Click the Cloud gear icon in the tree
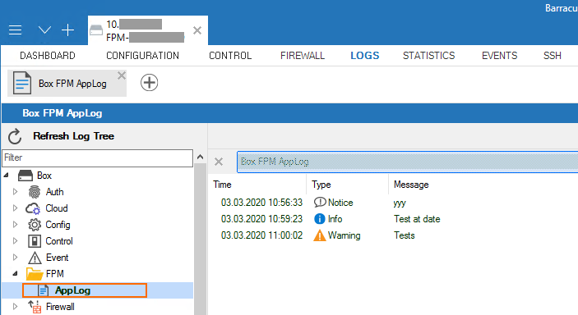578x315 pixels. pos(33,208)
